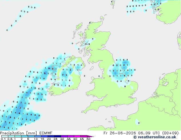Select the 30–35 mm purple legend swatch

[64, 136]
